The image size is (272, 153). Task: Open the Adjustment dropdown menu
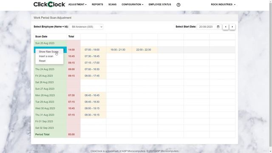pyautogui.click(x=77, y=4)
